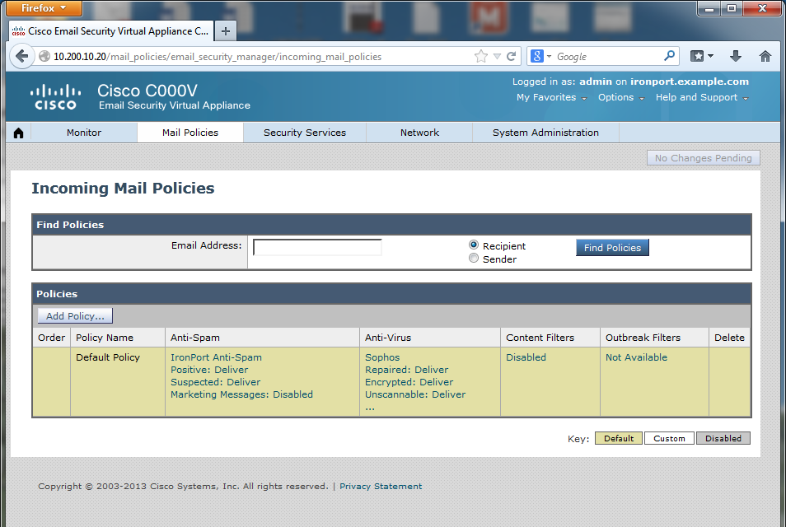Viewport: 786px width, 527px height.
Task: Click the Repaired: Deliver text
Action: (406, 370)
